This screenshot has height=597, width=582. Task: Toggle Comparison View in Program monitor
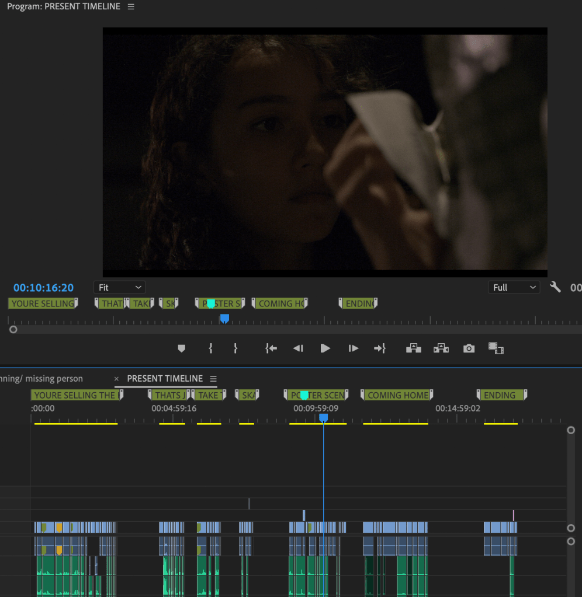(496, 348)
